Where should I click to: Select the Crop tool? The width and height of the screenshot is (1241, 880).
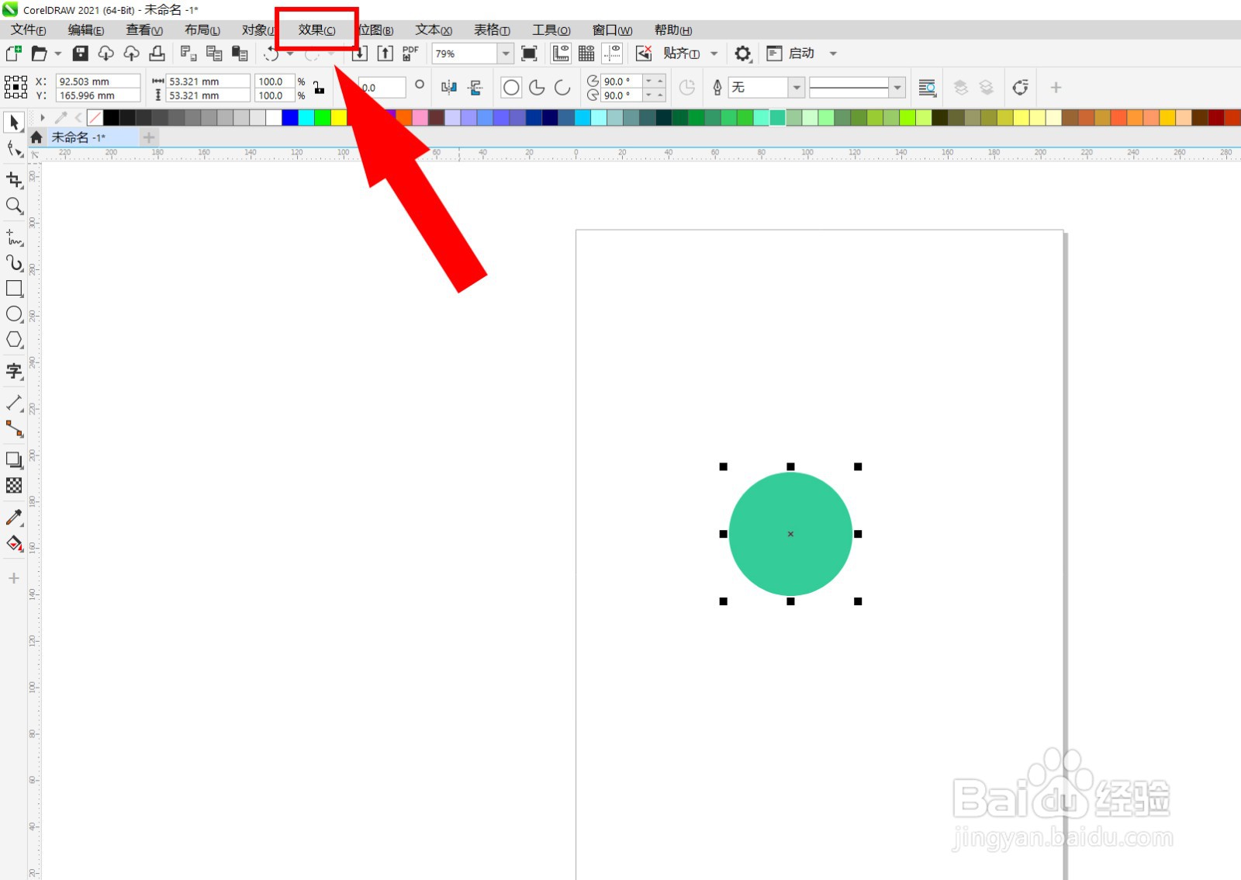tap(14, 180)
